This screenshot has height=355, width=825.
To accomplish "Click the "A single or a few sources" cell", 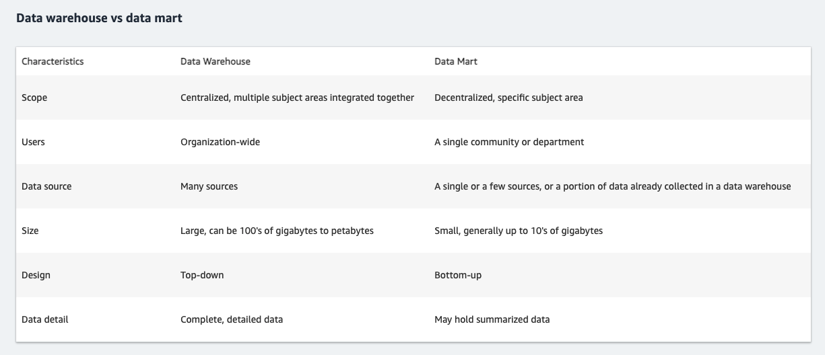I will click(612, 186).
